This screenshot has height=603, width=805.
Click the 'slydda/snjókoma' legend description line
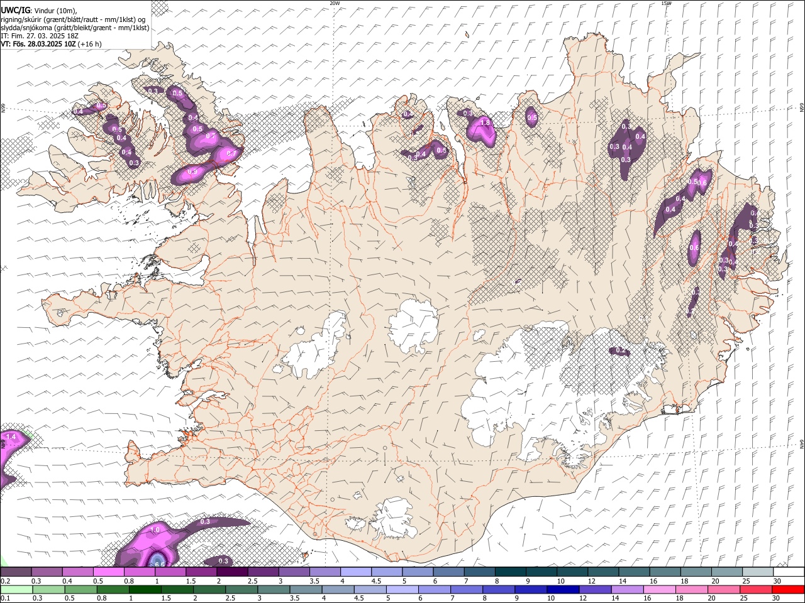tap(75, 28)
